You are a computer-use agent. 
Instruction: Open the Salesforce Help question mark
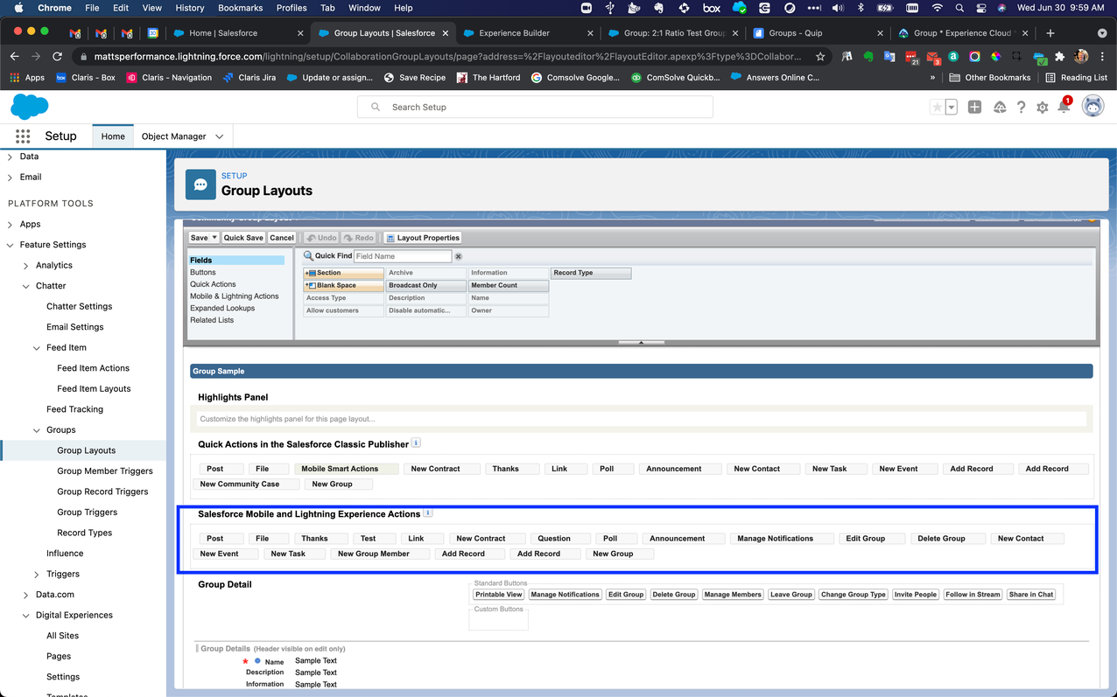coord(1021,107)
